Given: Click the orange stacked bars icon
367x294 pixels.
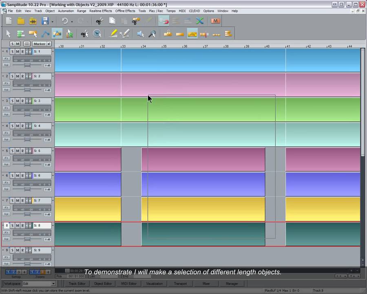Looking at the screenshot, I should (x=228, y=34).
